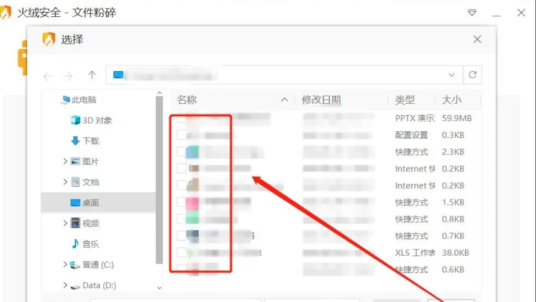Select the 桌面 folder
The width and height of the screenshot is (536, 302).
pyautogui.click(x=91, y=203)
